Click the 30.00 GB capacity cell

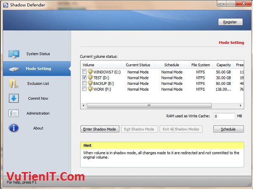pyautogui.click(x=223, y=78)
